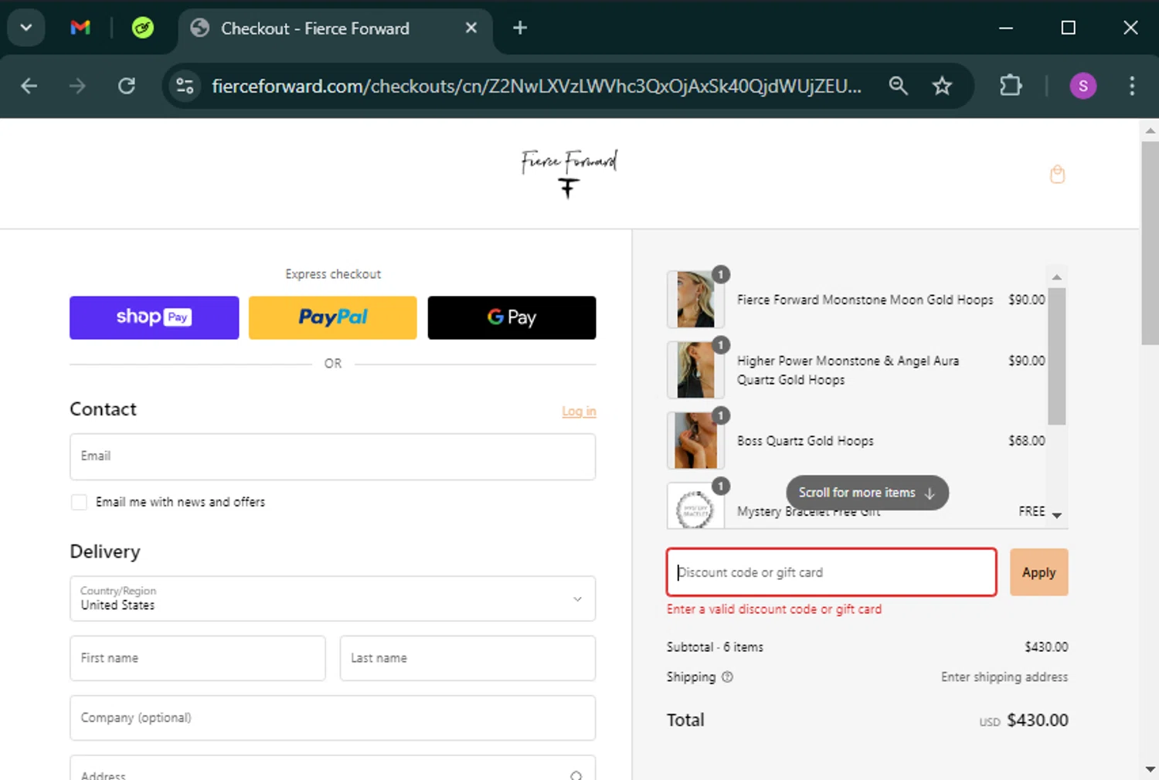Pay with PayPal button

[x=333, y=317]
